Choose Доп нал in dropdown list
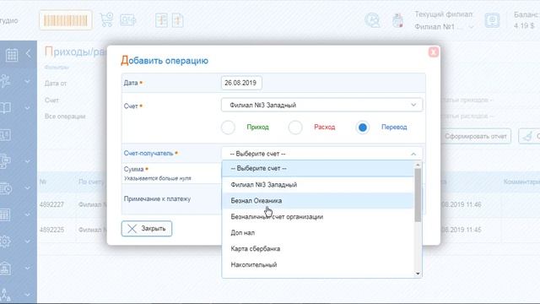 click(318, 233)
